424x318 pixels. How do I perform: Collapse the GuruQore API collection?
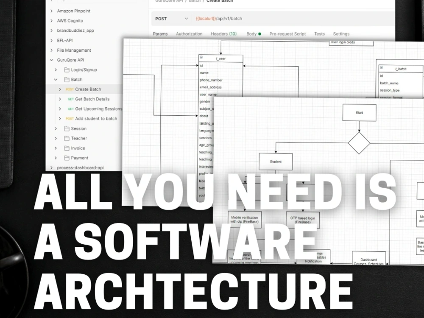tap(51, 60)
